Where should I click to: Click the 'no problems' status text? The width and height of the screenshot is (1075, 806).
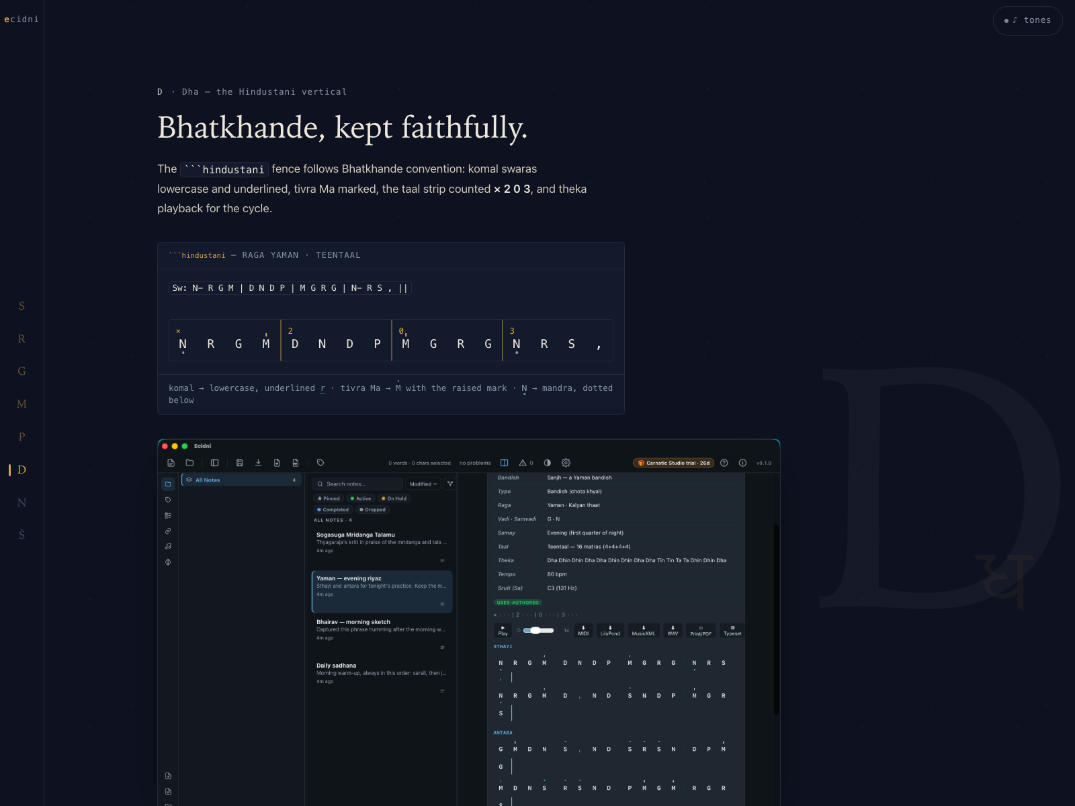click(x=475, y=463)
